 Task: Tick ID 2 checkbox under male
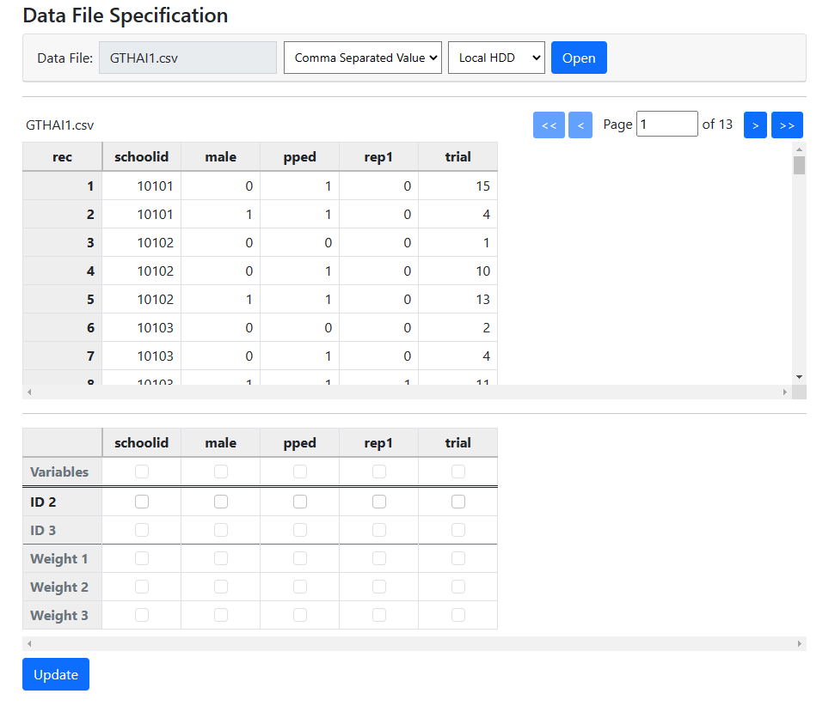tap(221, 502)
